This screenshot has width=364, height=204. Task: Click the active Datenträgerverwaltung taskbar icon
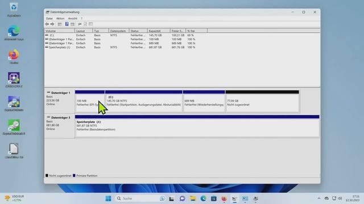pos(234,198)
